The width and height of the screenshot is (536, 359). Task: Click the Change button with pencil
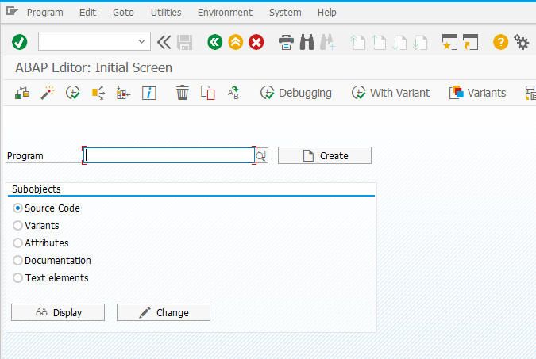(x=164, y=312)
